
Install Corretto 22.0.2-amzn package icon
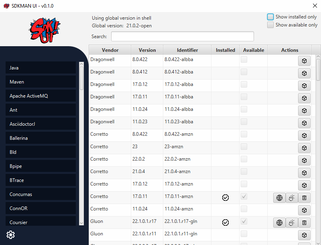coord(304,160)
